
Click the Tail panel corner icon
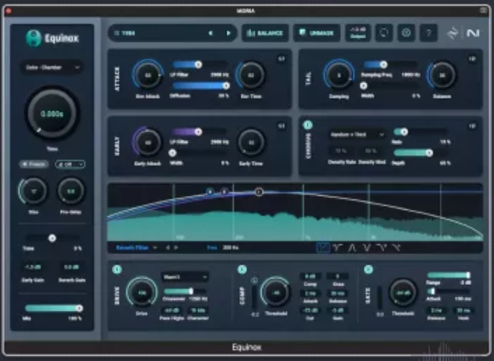472,59
